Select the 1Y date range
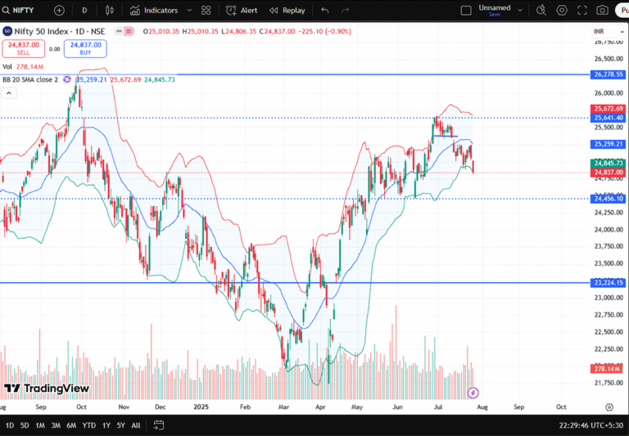The width and height of the screenshot is (629, 436). pyautogui.click(x=106, y=425)
